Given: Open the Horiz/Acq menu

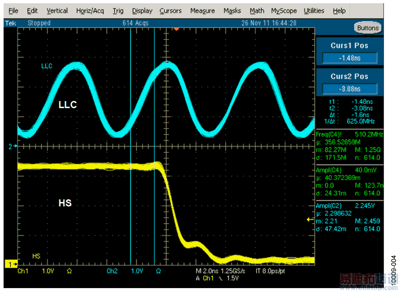Looking at the screenshot, I should pos(90,11).
